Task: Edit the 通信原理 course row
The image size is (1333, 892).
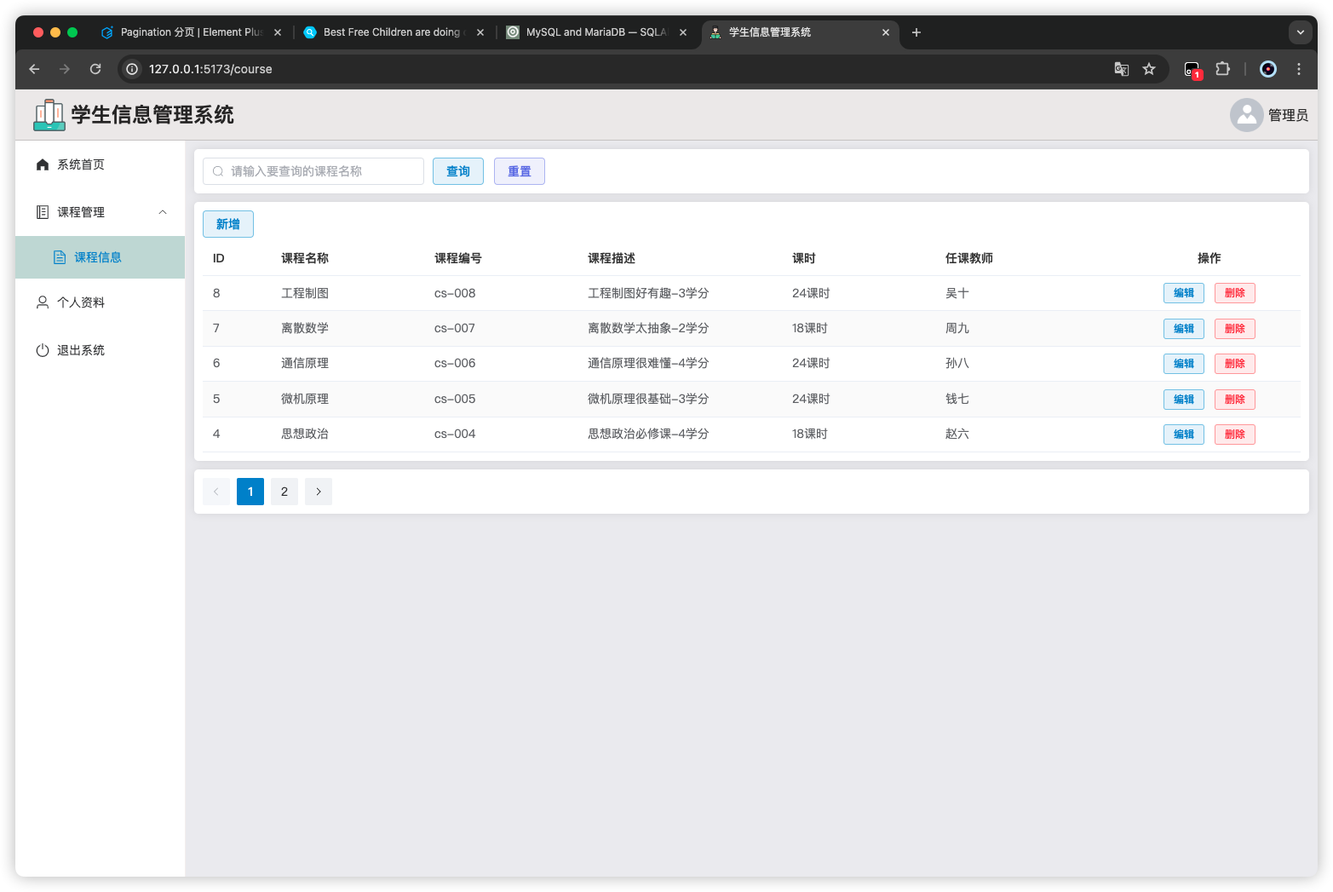Action: (x=1184, y=364)
